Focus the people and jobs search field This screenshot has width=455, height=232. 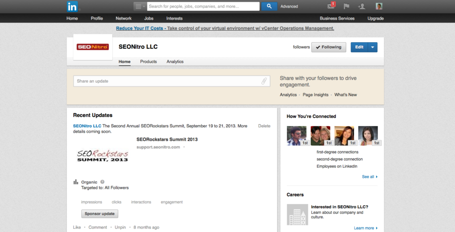tap(203, 6)
